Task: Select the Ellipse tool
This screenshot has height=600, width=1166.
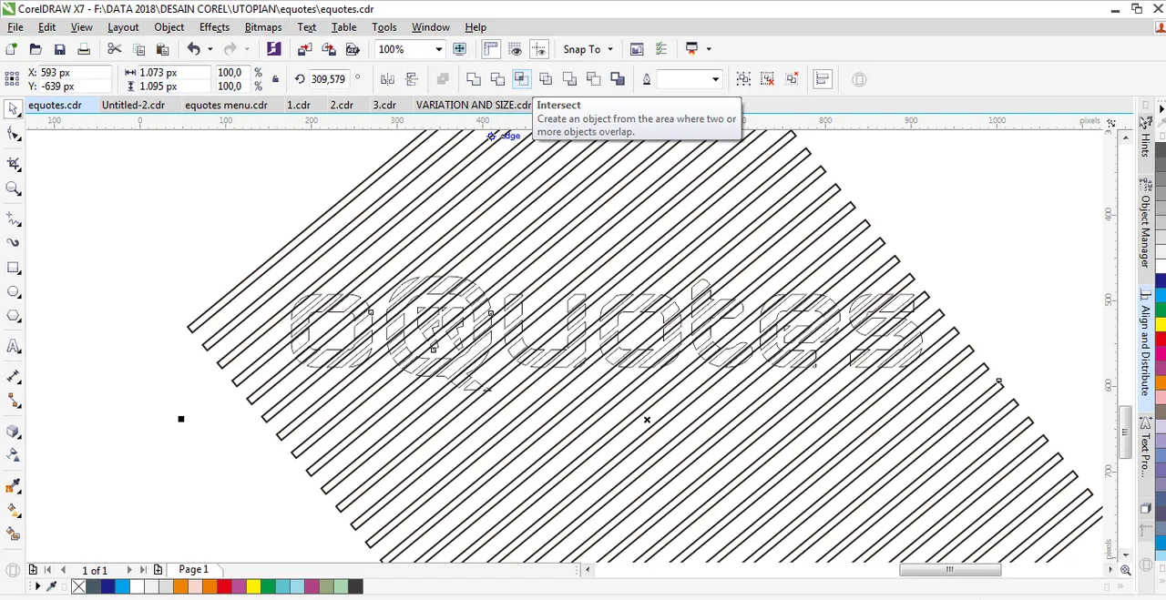Action: tap(14, 292)
